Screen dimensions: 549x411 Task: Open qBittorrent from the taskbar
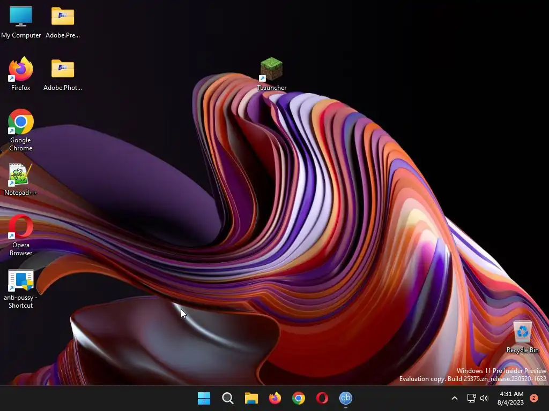[x=346, y=398]
